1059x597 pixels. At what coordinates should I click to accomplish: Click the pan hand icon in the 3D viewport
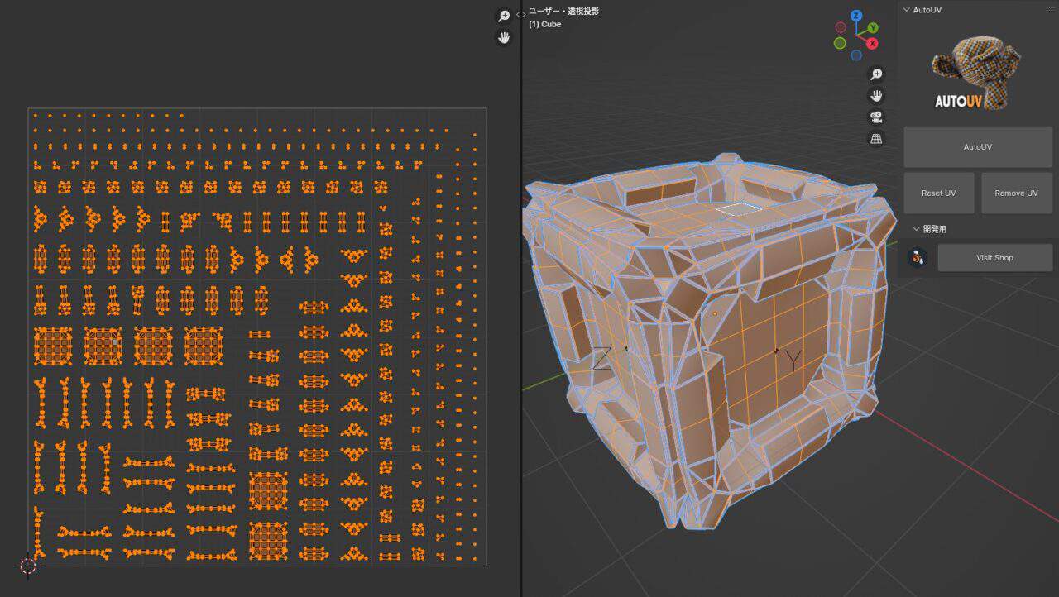click(x=876, y=96)
